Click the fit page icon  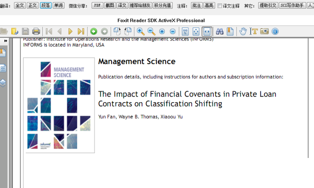coord(196,31)
